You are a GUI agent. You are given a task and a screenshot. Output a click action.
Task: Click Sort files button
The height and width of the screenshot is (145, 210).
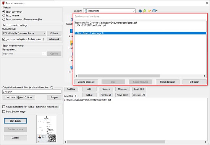(71, 89)
